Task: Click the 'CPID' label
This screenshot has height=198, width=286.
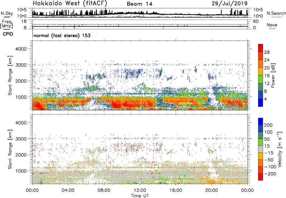Action: tap(8, 34)
